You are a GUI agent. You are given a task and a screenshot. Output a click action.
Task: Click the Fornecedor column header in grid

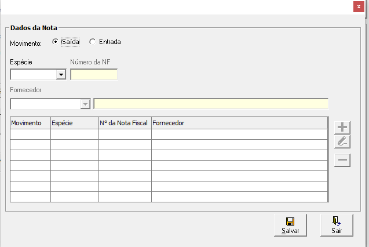240,123
